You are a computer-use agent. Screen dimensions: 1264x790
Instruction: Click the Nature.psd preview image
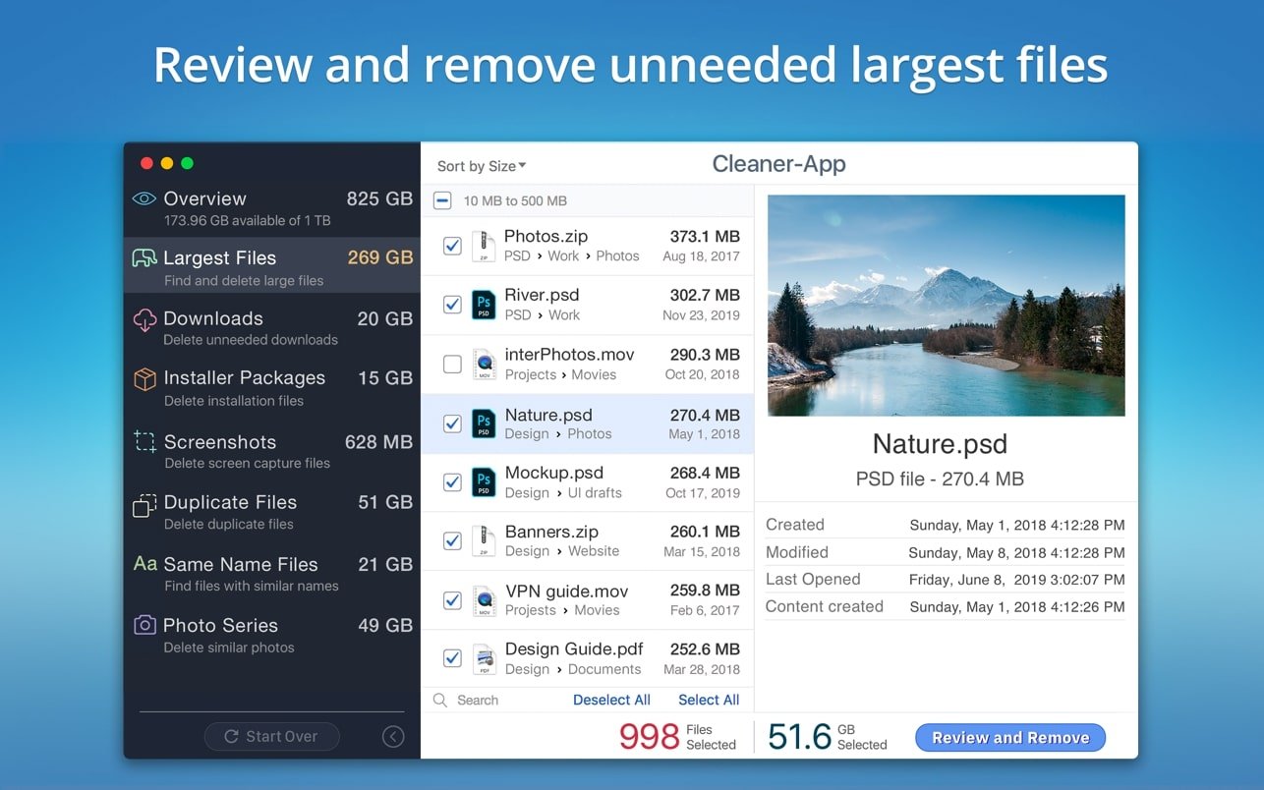946,305
